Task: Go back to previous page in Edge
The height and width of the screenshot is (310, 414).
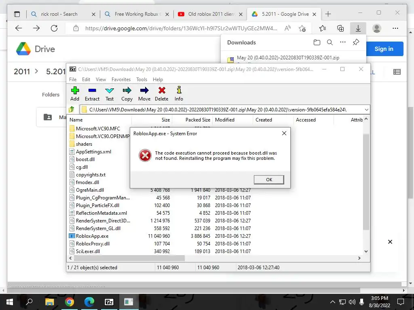Action: [x=19, y=28]
